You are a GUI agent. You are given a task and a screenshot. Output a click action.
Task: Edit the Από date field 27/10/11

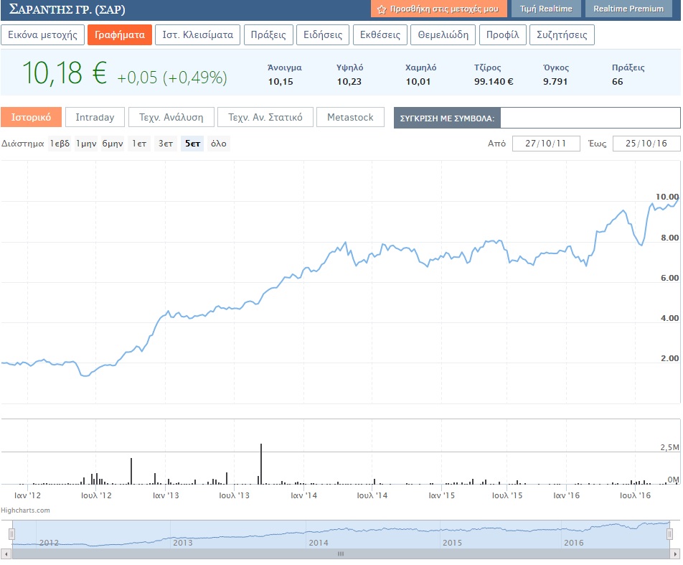[x=546, y=144]
